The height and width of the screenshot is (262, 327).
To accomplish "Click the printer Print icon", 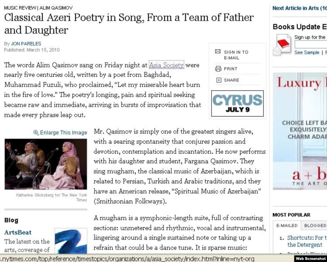I will [x=218, y=69].
